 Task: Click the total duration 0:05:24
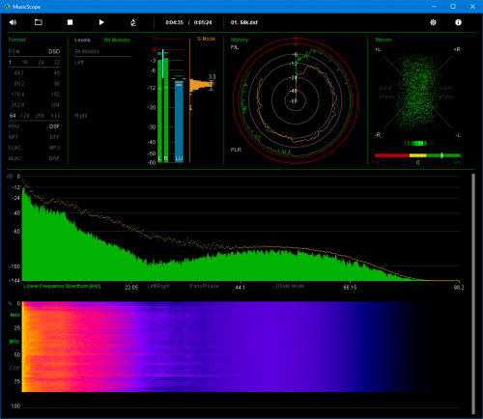tap(203, 22)
